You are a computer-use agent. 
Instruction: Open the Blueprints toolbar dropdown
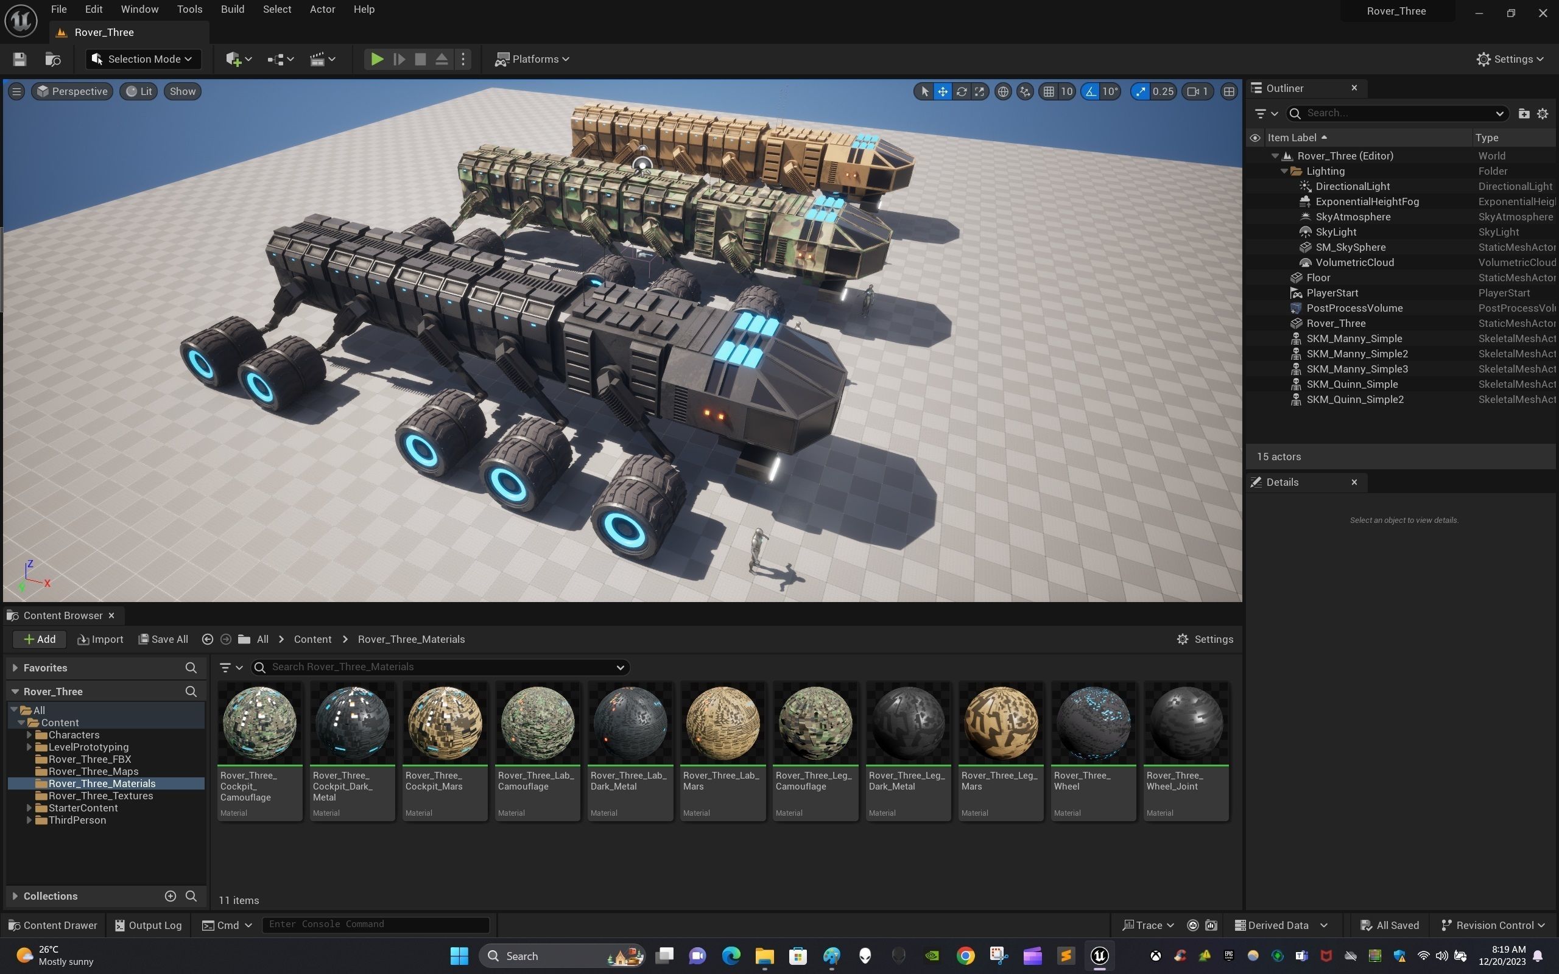point(281,59)
